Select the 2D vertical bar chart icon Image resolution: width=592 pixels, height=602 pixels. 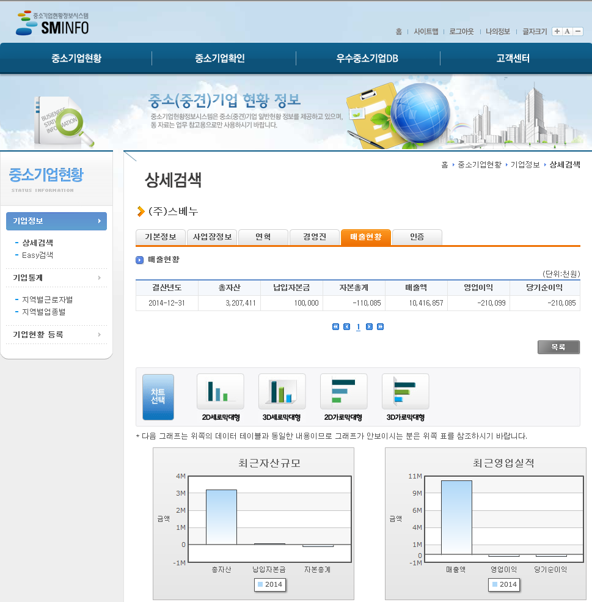[220, 392]
